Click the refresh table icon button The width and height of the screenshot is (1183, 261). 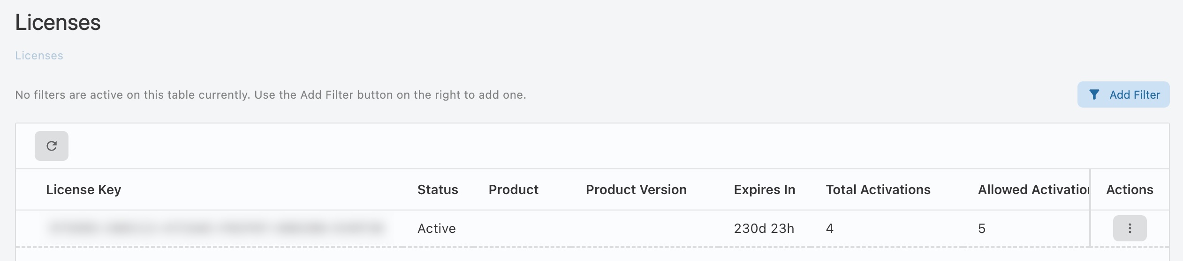click(52, 146)
